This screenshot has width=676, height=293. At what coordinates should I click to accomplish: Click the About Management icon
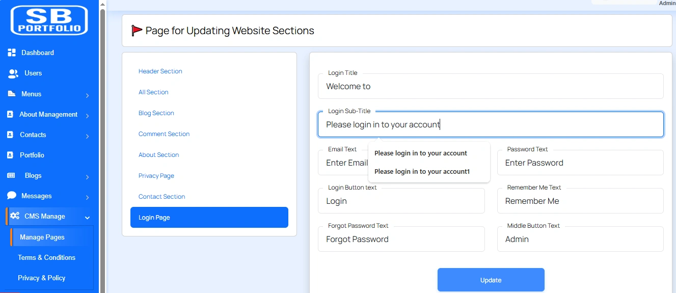pos(10,114)
